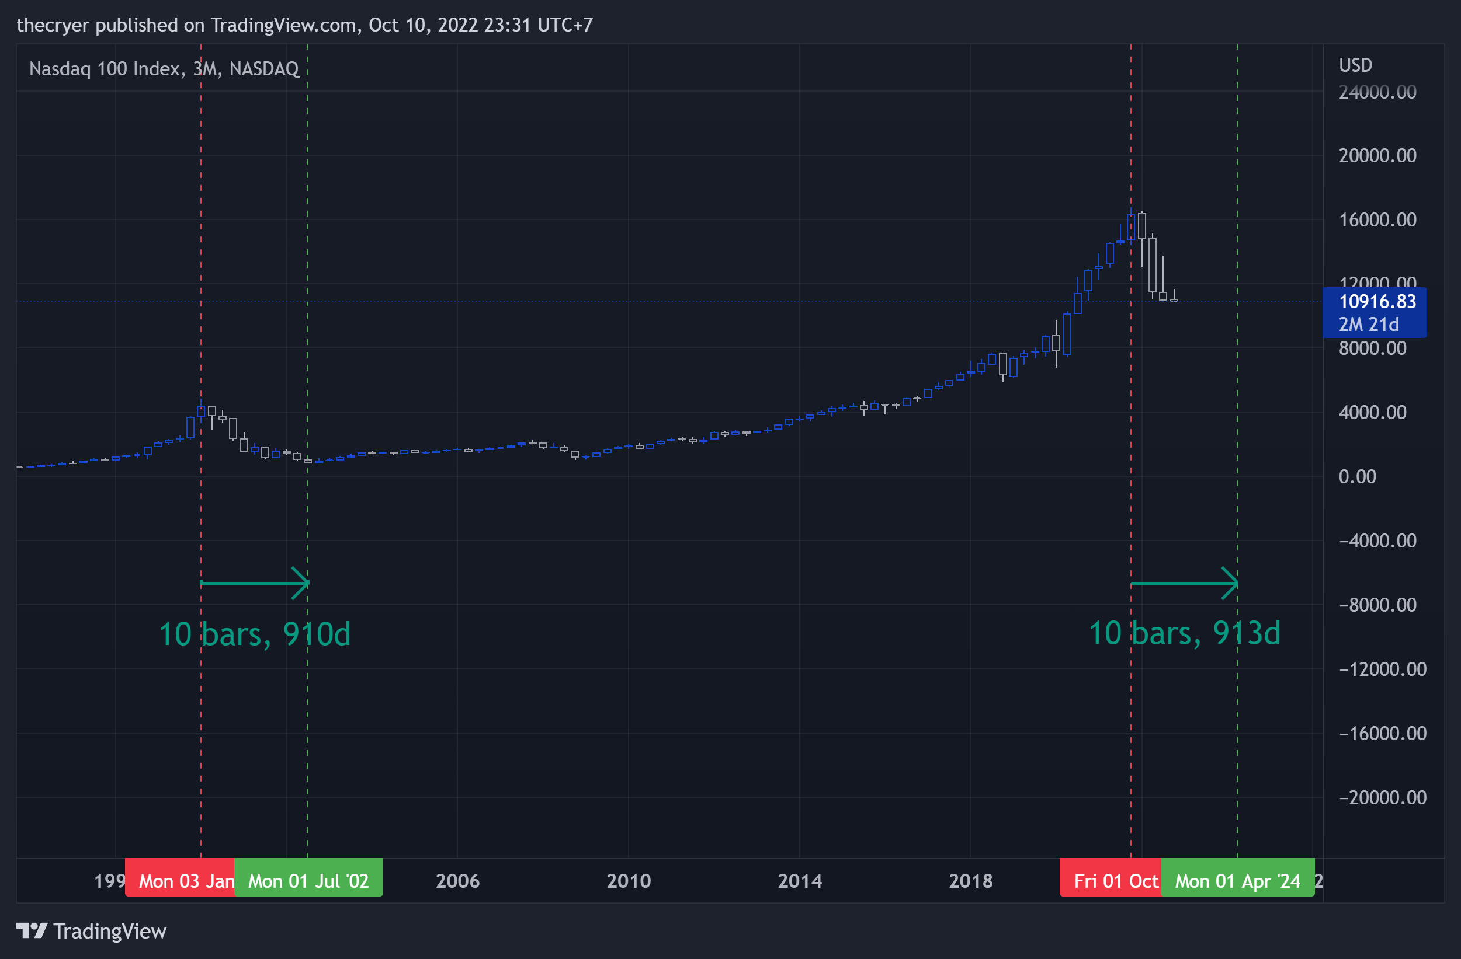Viewport: 1461px width, 959px height.
Task: Click the 2018 year label on time axis
Action: click(x=970, y=881)
